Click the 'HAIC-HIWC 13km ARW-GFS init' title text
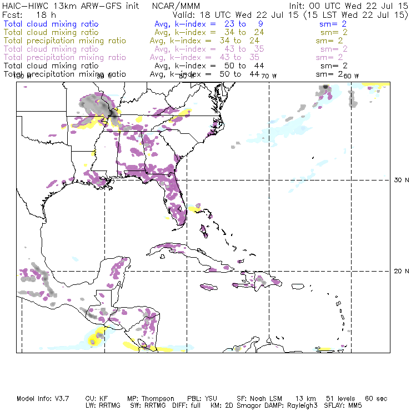This screenshot has height=411, width=411. tap(70, 6)
